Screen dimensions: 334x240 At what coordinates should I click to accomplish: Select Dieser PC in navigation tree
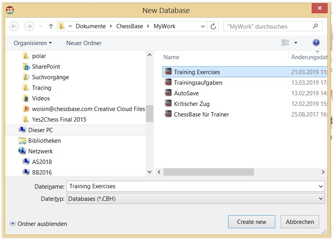(x=40, y=130)
